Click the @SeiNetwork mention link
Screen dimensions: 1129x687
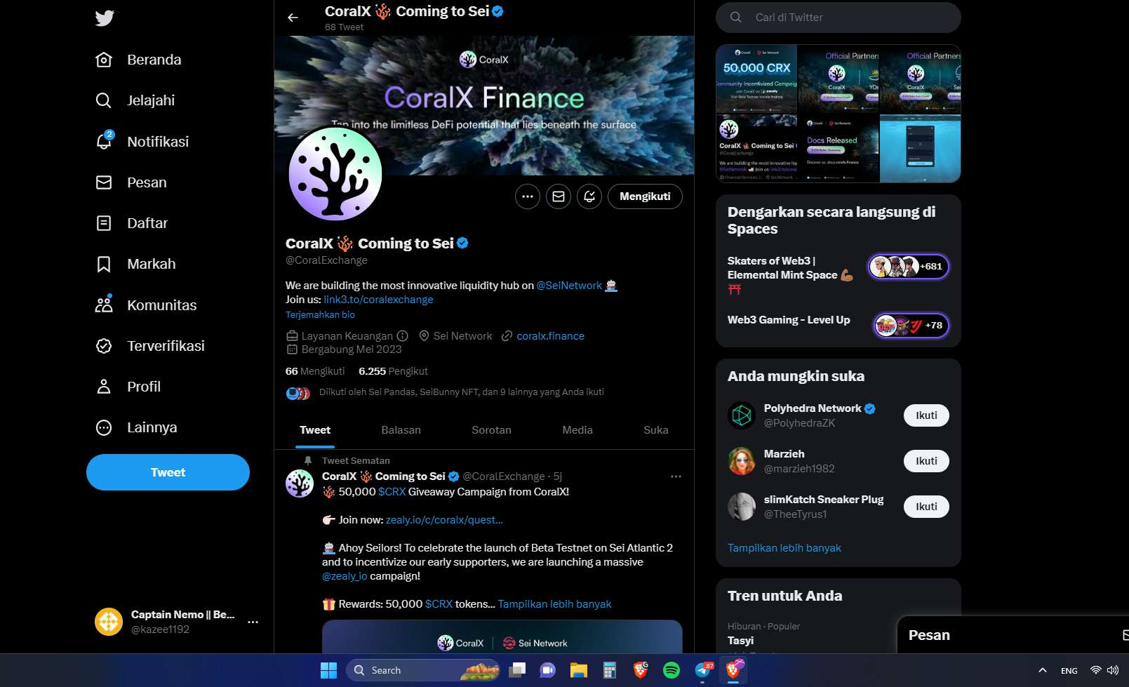coord(569,286)
